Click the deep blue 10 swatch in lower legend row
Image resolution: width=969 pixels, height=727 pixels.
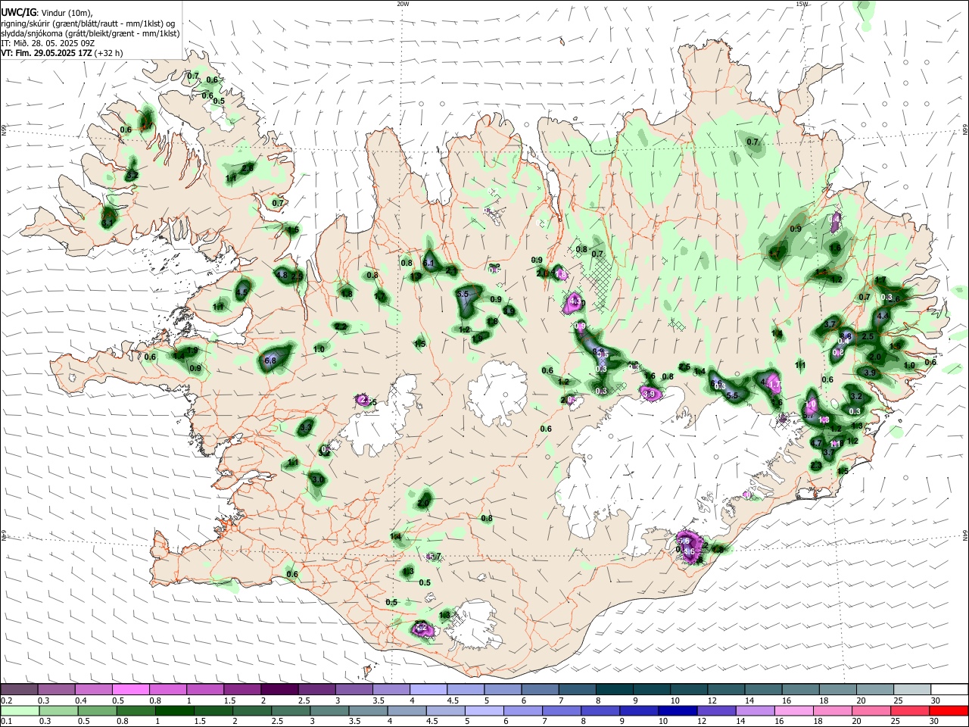678,710
